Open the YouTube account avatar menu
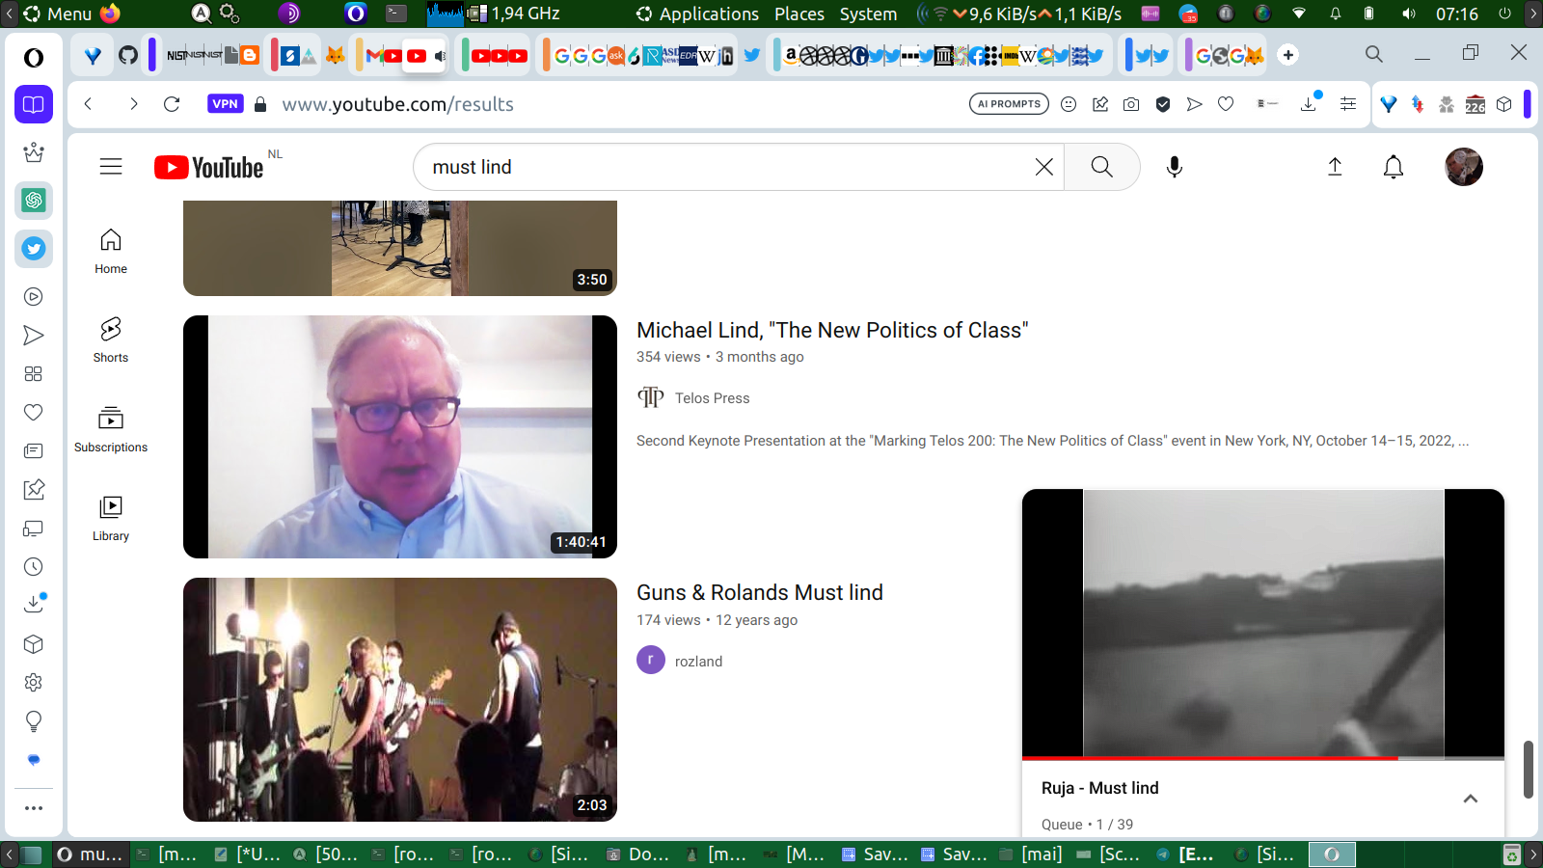This screenshot has height=868, width=1543. coord(1464,167)
